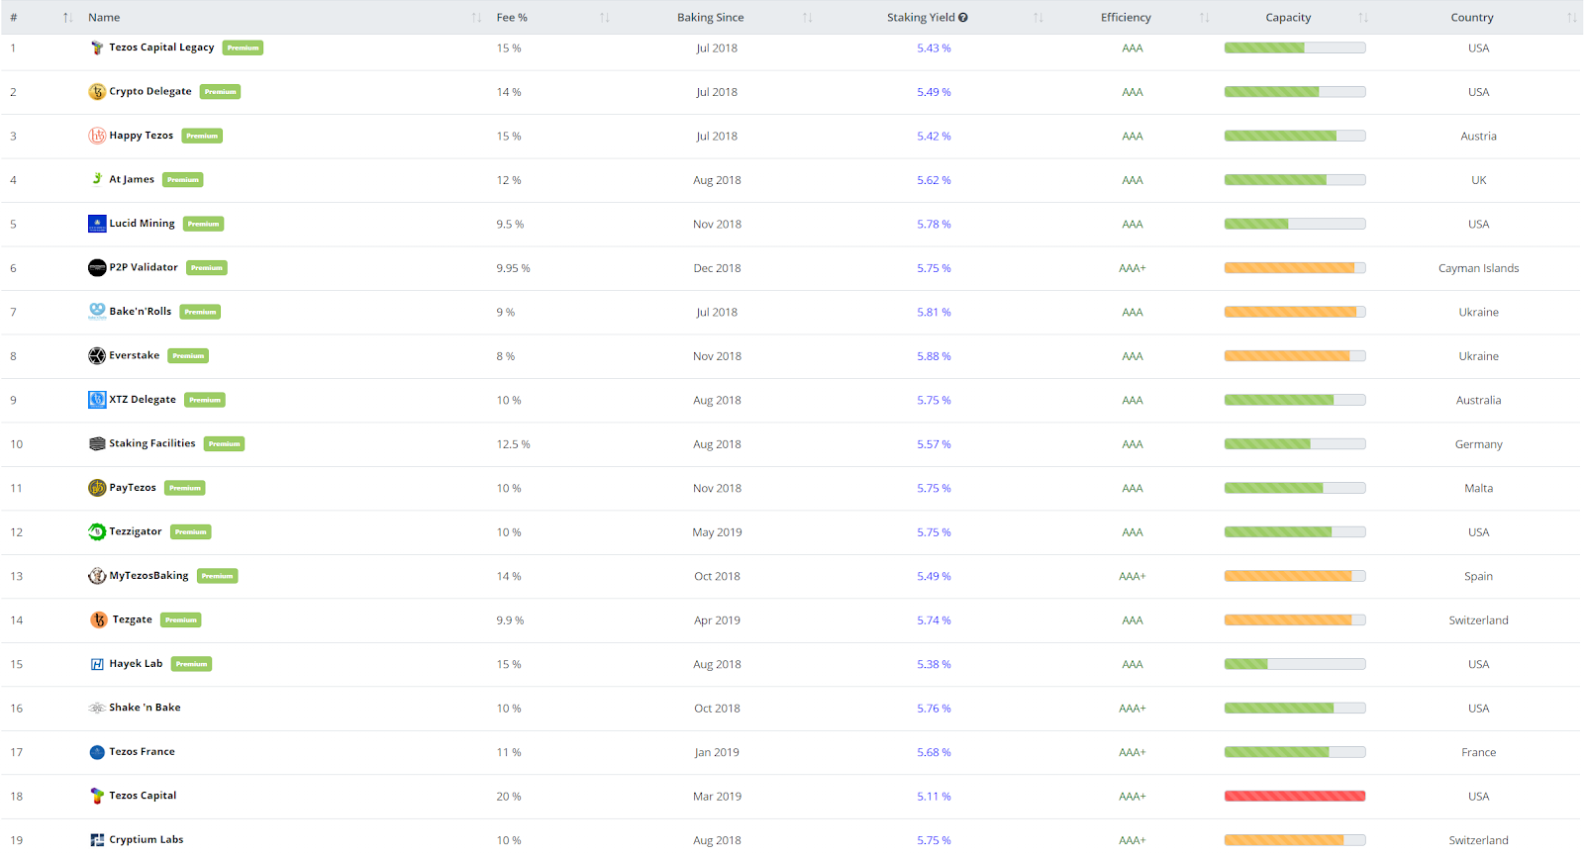Click the Staking Yield column header
The width and height of the screenshot is (1584, 855).
tap(921, 18)
